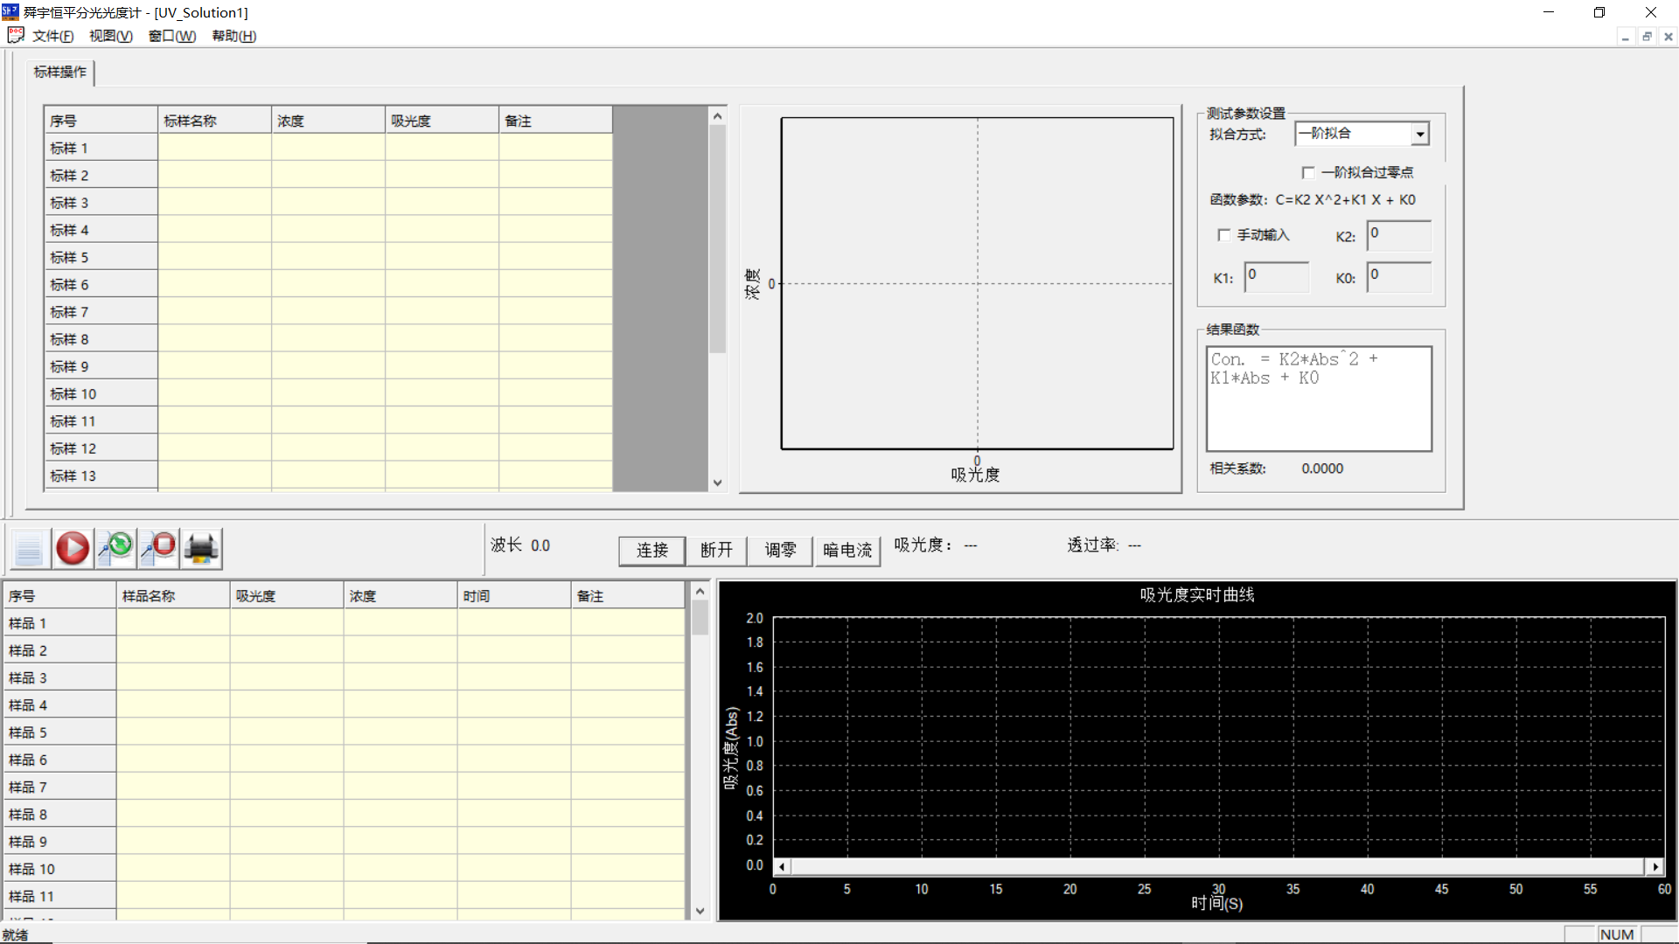The height and width of the screenshot is (944, 1679).
Task: Click the 结果函数 formula text box
Action: tap(1319, 399)
